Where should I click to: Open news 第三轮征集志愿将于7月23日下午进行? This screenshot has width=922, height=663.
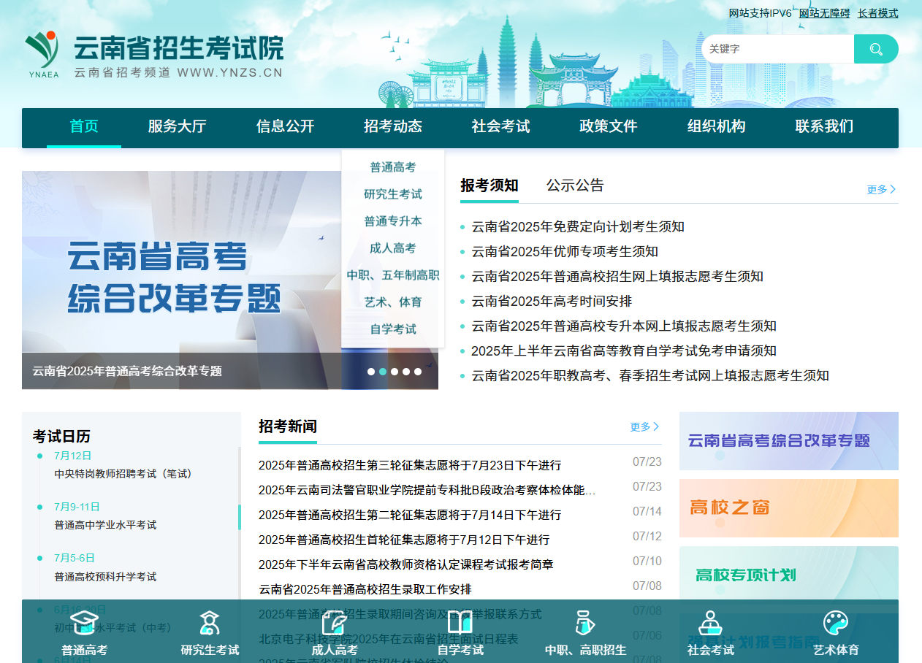pos(410,465)
